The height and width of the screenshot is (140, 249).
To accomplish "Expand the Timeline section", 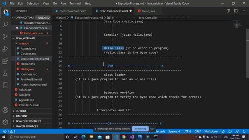I will click(x=32, y=116).
